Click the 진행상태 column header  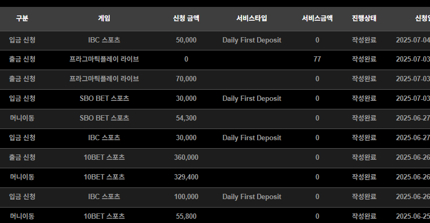[x=364, y=19]
